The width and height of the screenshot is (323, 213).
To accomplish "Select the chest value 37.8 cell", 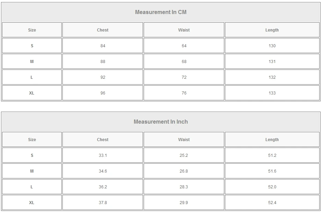I will click(103, 203).
